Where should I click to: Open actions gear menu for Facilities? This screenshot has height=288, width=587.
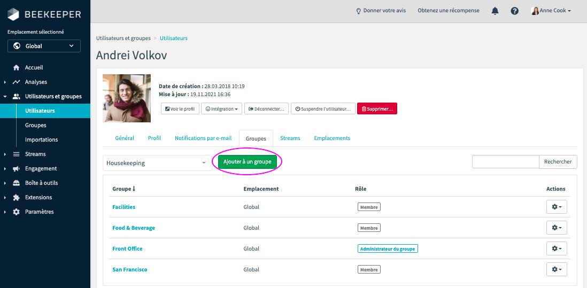pyautogui.click(x=556, y=207)
